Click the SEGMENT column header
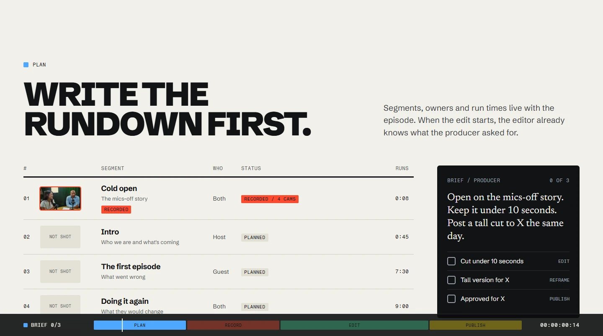This screenshot has width=603, height=336. tap(113, 168)
